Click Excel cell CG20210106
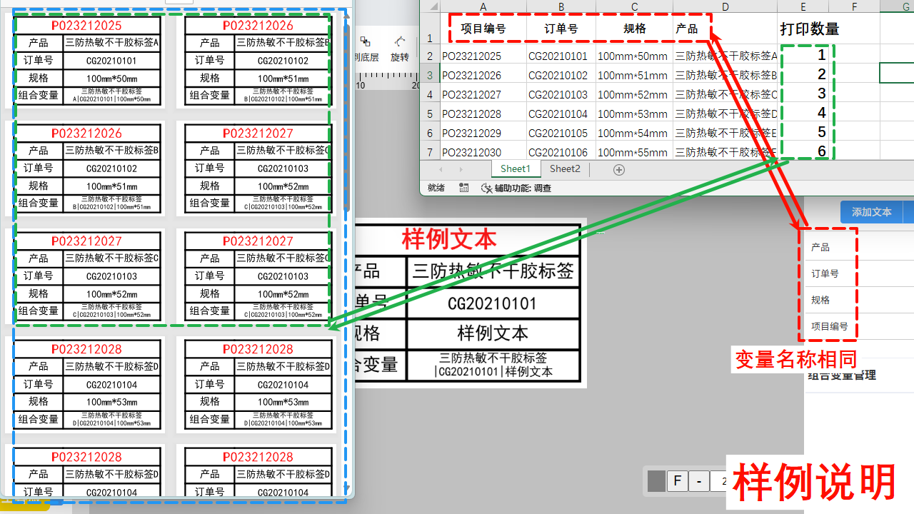The height and width of the screenshot is (514, 914). [561, 151]
